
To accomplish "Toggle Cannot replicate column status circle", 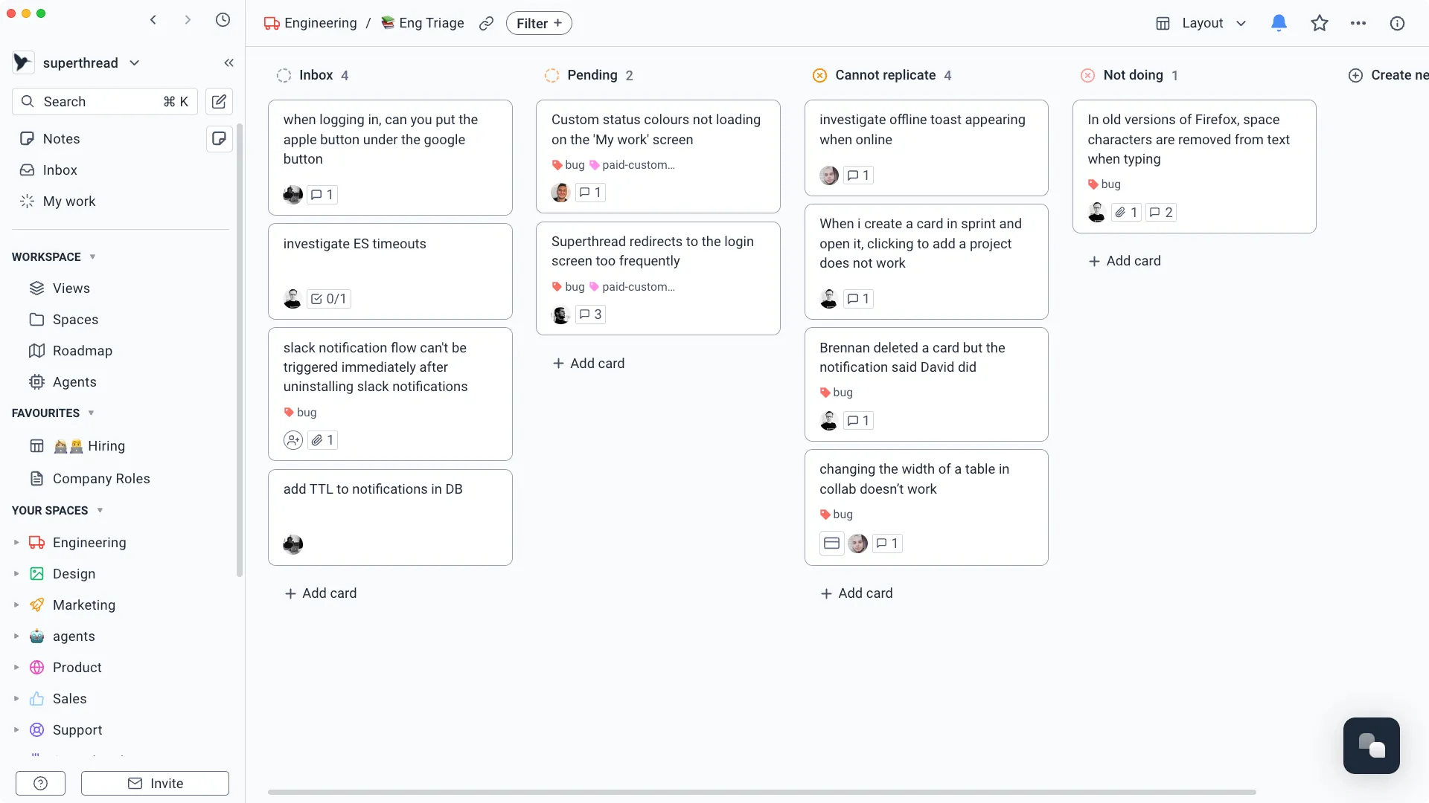I will tap(819, 75).
